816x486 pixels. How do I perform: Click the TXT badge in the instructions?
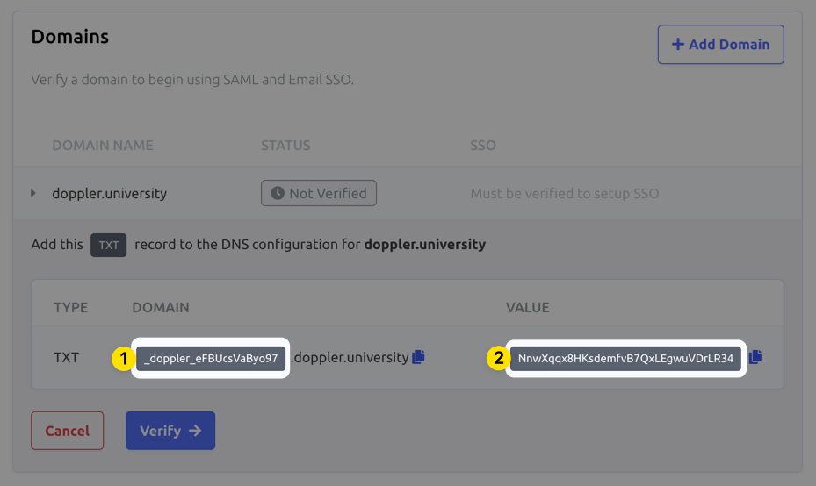[108, 245]
